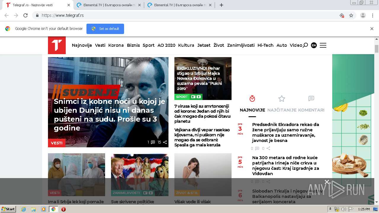
Task: Open the Chrome profile avatar icon
Action: [363, 15]
